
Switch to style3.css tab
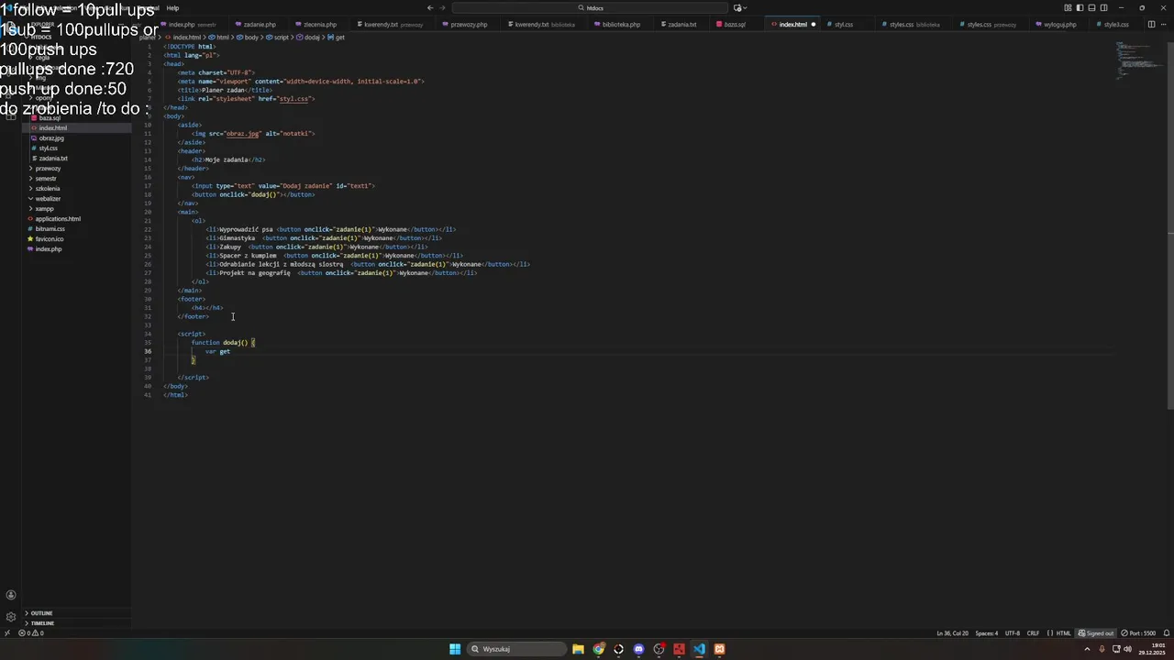click(x=1116, y=25)
